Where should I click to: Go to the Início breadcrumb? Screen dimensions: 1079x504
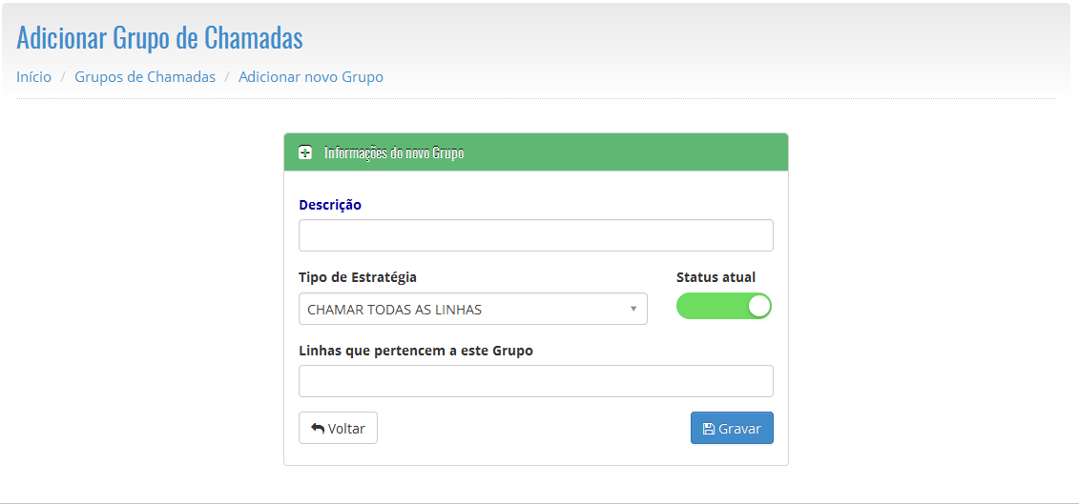(x=33, y=77)
